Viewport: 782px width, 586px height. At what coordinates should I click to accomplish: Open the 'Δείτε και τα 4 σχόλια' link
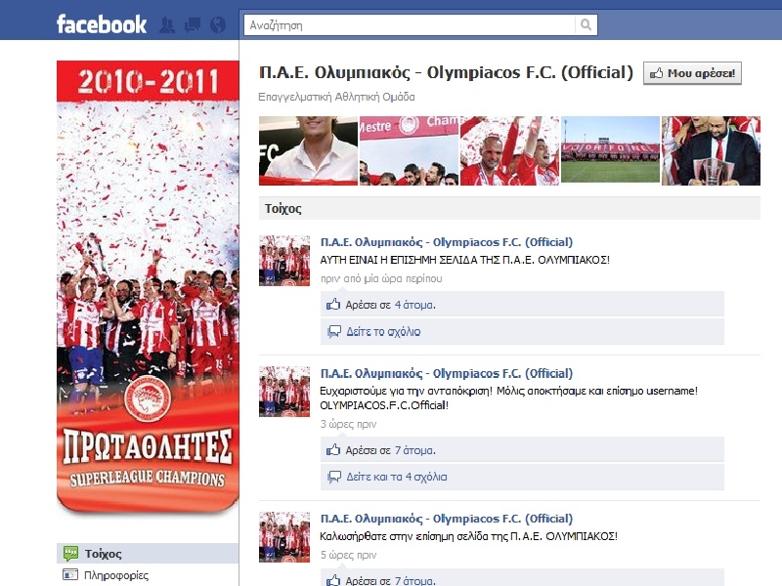397,477
